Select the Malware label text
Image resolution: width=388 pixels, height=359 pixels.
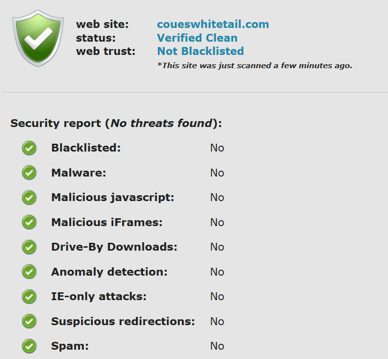(79, 173)
